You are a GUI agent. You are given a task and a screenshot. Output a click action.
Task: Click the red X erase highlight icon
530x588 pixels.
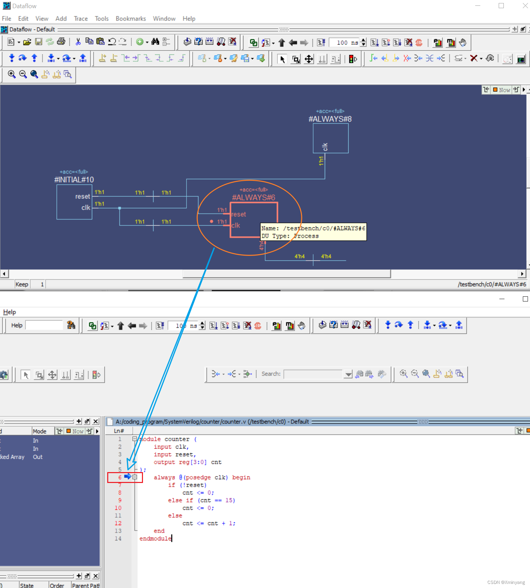473,58
